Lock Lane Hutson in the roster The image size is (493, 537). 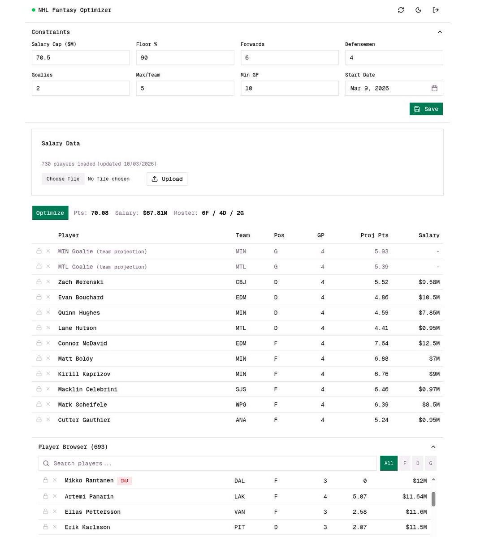(39, 328)
